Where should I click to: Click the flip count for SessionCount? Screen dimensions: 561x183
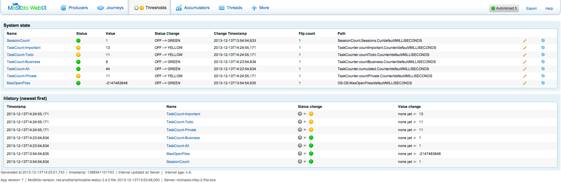click(300, 41)
